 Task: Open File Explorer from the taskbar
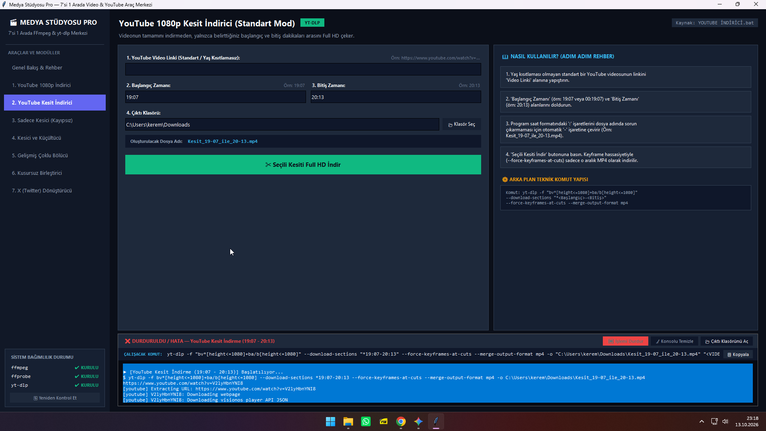pyautogui.click(x=348, y=421)
